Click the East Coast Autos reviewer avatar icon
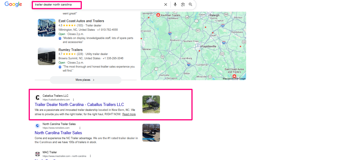This screenshot has width=339, height=160. click(60, 38)
